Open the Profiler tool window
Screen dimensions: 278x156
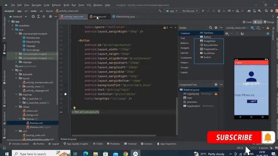[x=39, y=144]
